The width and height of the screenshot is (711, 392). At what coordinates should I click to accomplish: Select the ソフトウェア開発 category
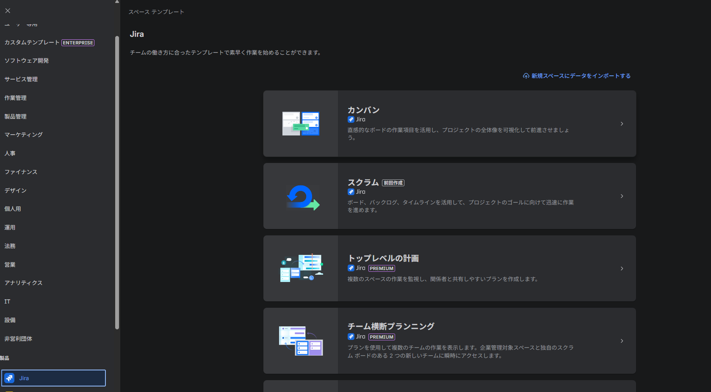(27, 61)
